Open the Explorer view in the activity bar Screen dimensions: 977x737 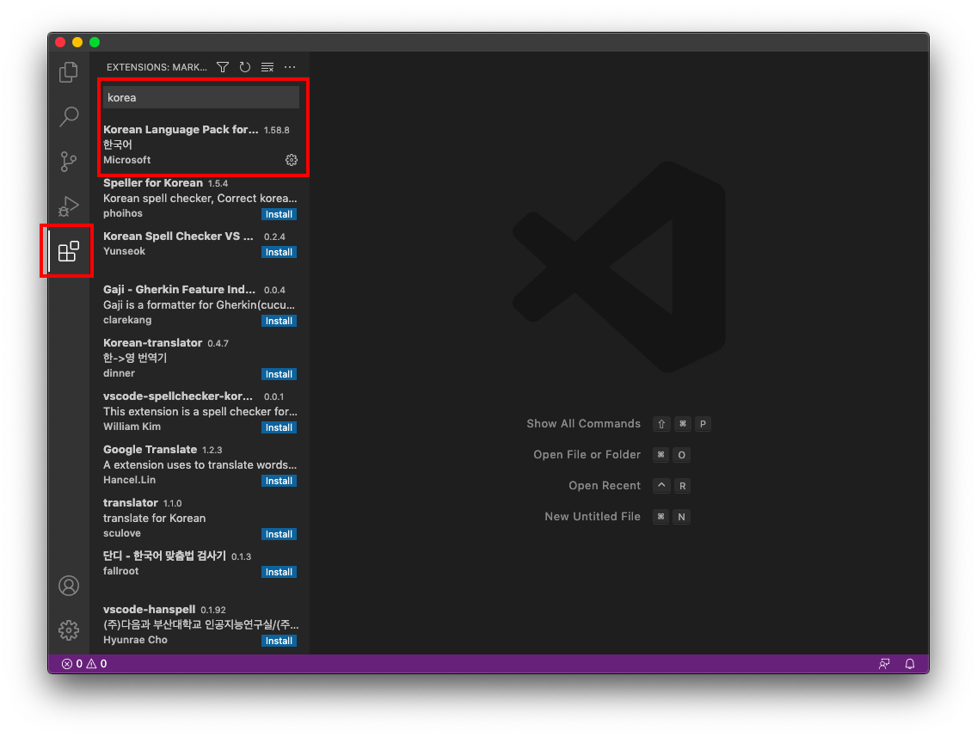tap(69, 72)
